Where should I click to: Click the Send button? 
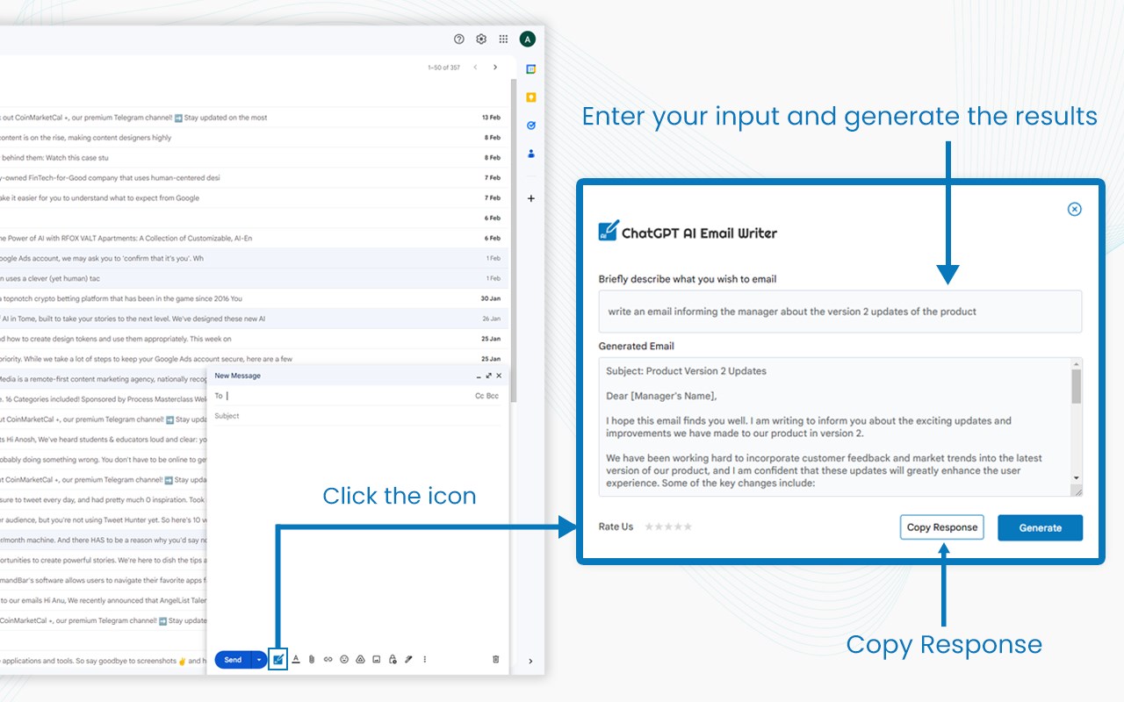[x=233, y=660]
